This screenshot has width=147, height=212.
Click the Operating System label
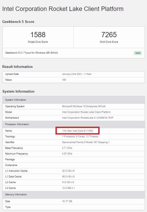click(15, 106)
